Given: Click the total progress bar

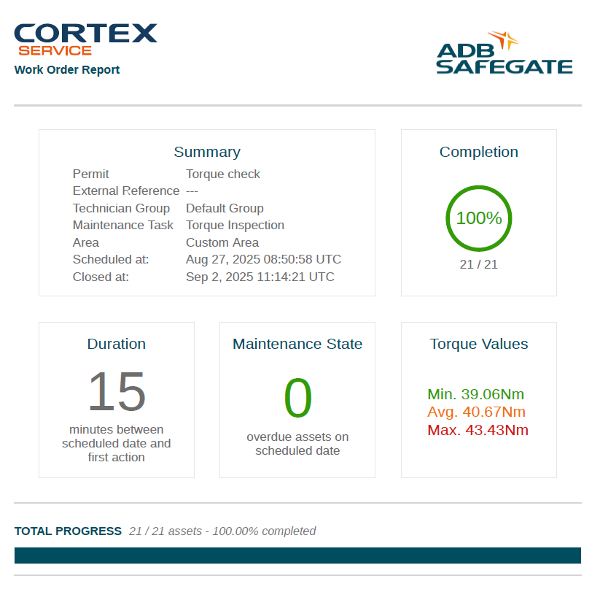Looking at the screenshot, I should [297, 556].
